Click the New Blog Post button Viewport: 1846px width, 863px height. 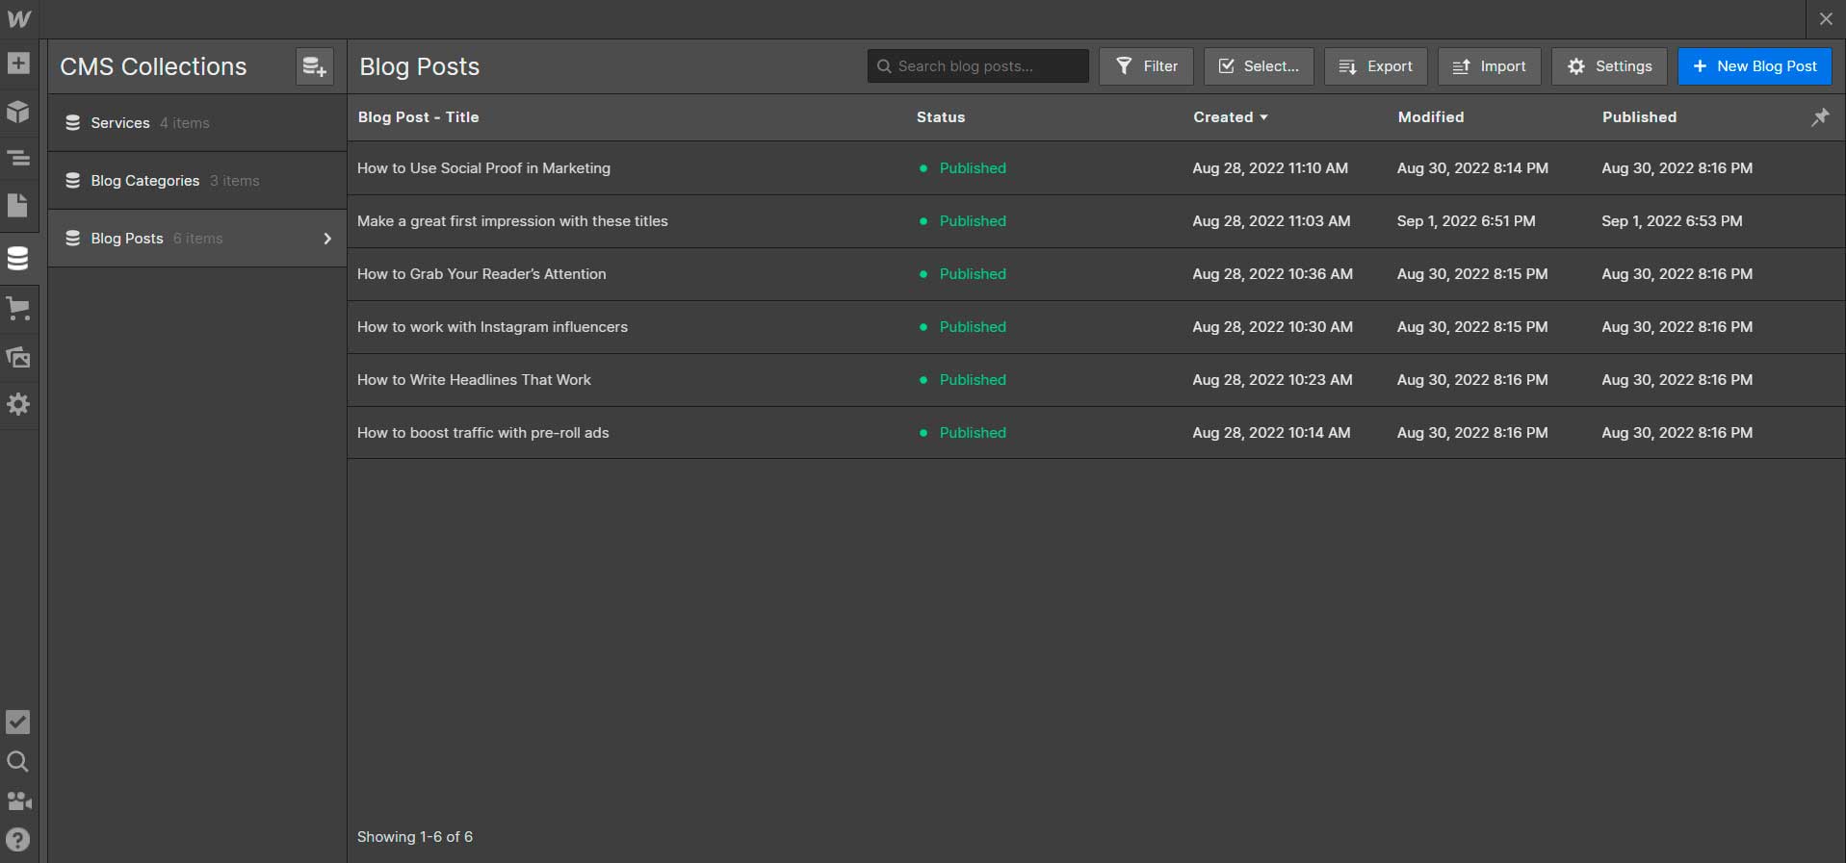1755,66
